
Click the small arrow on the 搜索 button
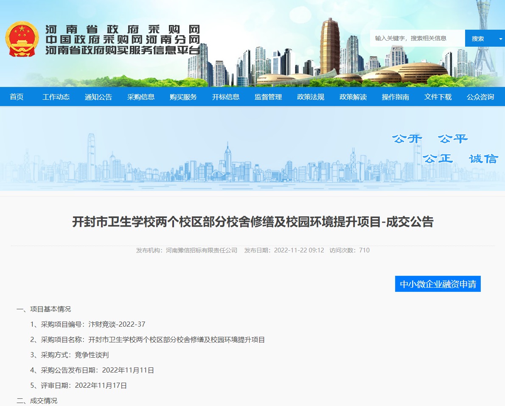501,38
